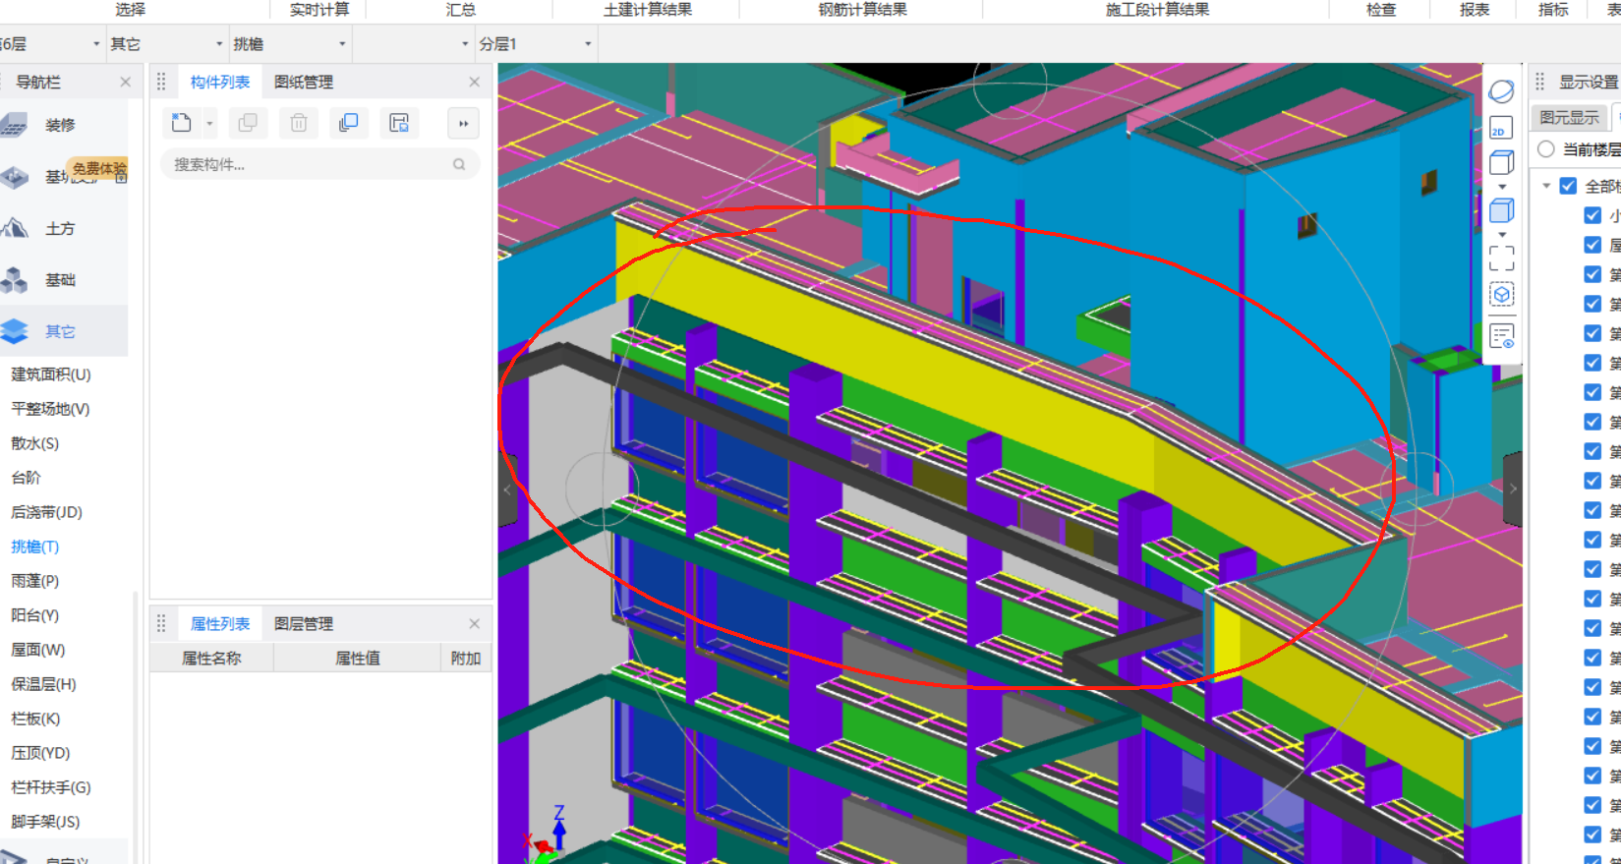Toggle the checkbox beside 屋
The width and height of the screenshot is (1621, 864).
(1592, 245)
